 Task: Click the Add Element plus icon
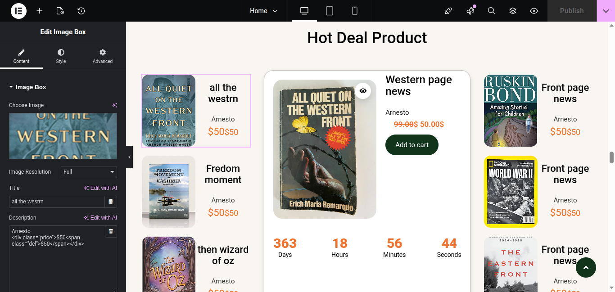(40, 11)
